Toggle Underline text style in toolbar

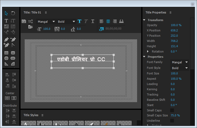[93, 21]
